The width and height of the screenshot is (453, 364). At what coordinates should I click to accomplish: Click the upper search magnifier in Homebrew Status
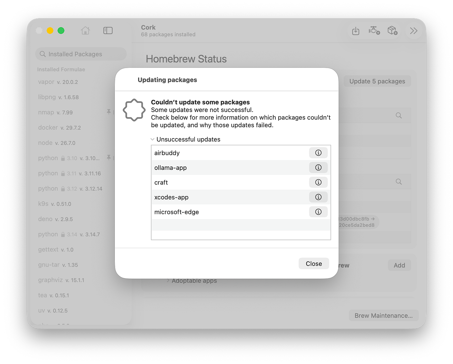tap(399, 115)
